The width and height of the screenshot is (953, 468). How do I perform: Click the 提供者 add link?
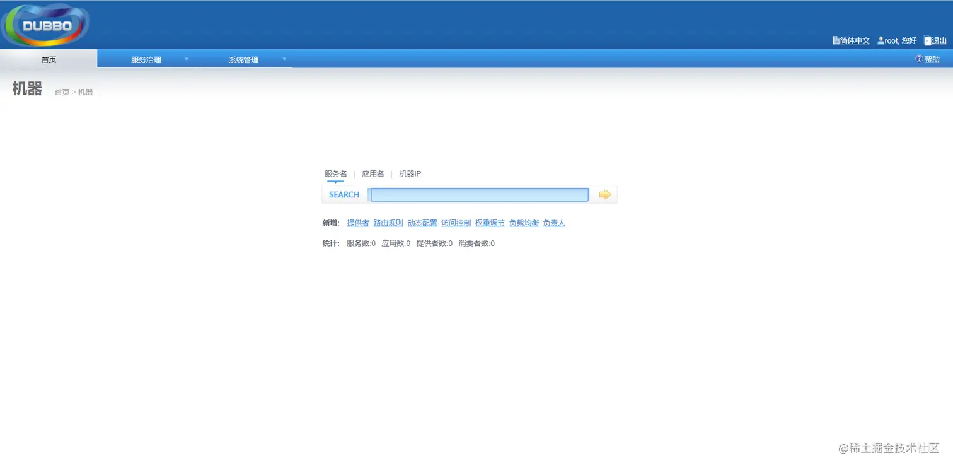[x=358, y=223]
